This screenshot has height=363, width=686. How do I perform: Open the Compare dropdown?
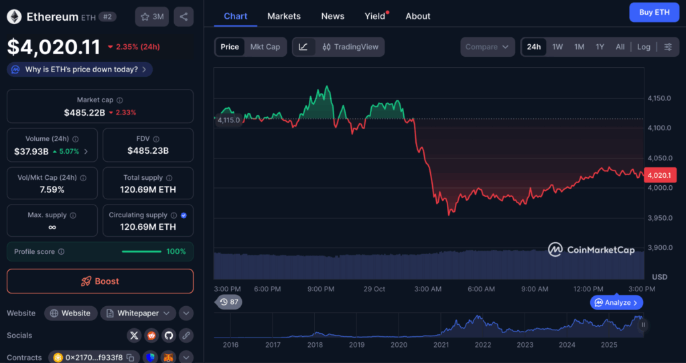coord(487,47)
